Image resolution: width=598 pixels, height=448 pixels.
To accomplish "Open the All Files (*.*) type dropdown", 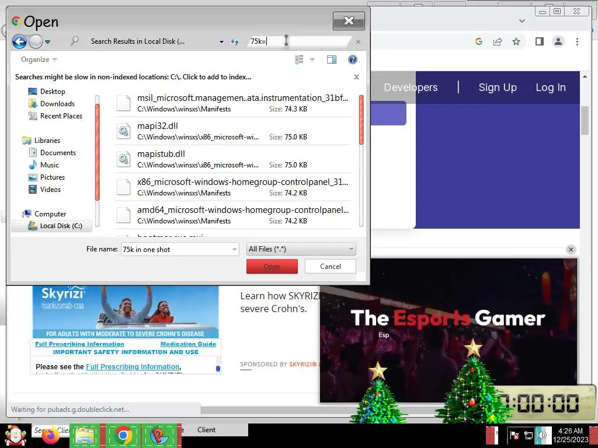I will (301, 249).
